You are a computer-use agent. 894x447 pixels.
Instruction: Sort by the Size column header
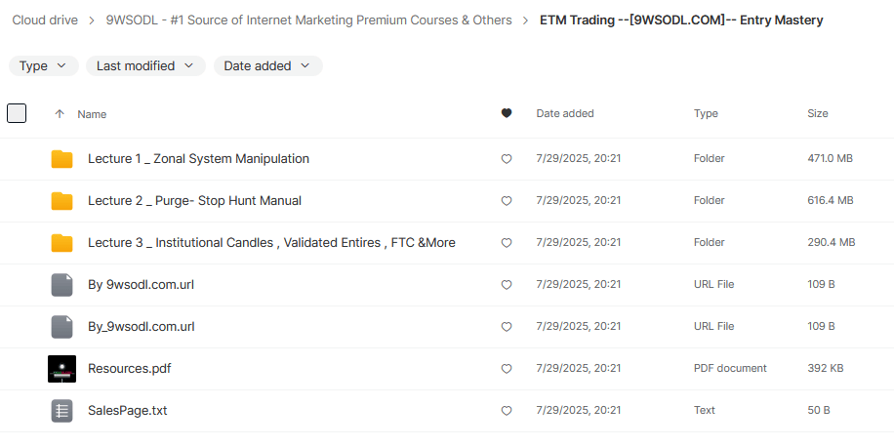click(x=817, y=114)
